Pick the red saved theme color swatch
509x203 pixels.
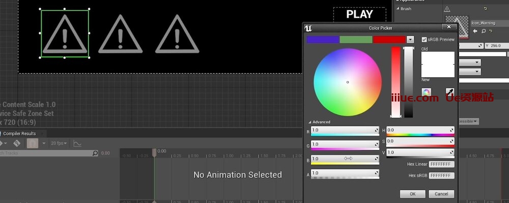pos(389,39)
